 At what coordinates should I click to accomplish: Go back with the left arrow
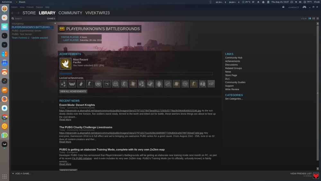13,13
